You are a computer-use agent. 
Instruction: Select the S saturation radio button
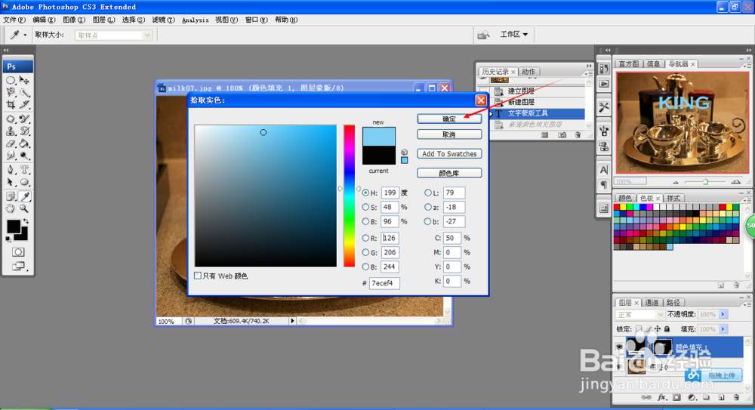[366, 207]
